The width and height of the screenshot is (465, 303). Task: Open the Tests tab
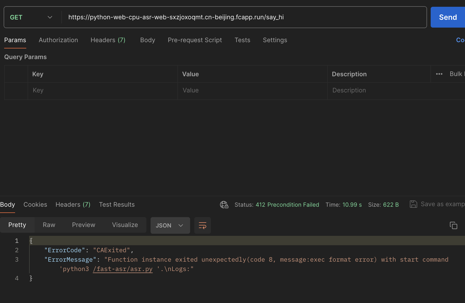pyautogui.click(x=242, y=40)
